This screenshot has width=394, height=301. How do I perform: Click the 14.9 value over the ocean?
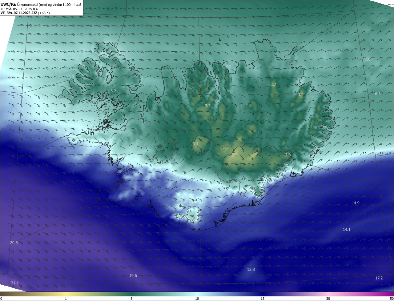coord(356,203)
